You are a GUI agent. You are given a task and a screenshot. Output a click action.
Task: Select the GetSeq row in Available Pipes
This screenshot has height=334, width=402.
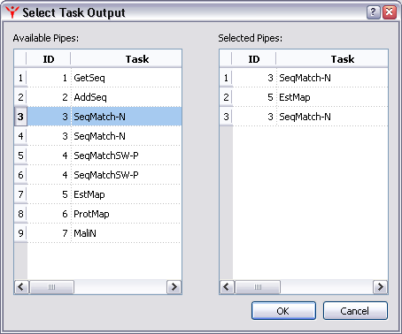click(104, 78)
